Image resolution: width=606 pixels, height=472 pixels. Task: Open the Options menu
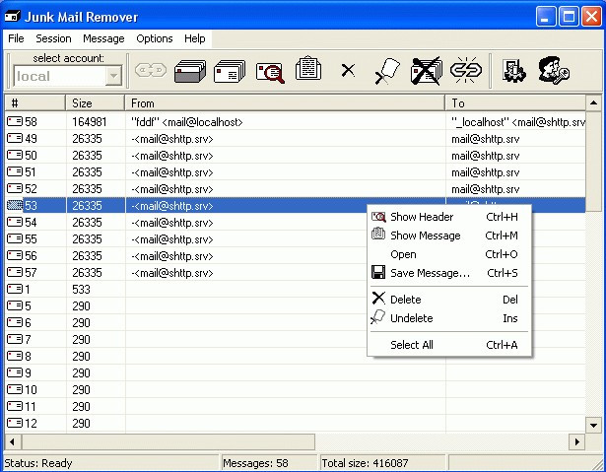(x=154, y=38)
